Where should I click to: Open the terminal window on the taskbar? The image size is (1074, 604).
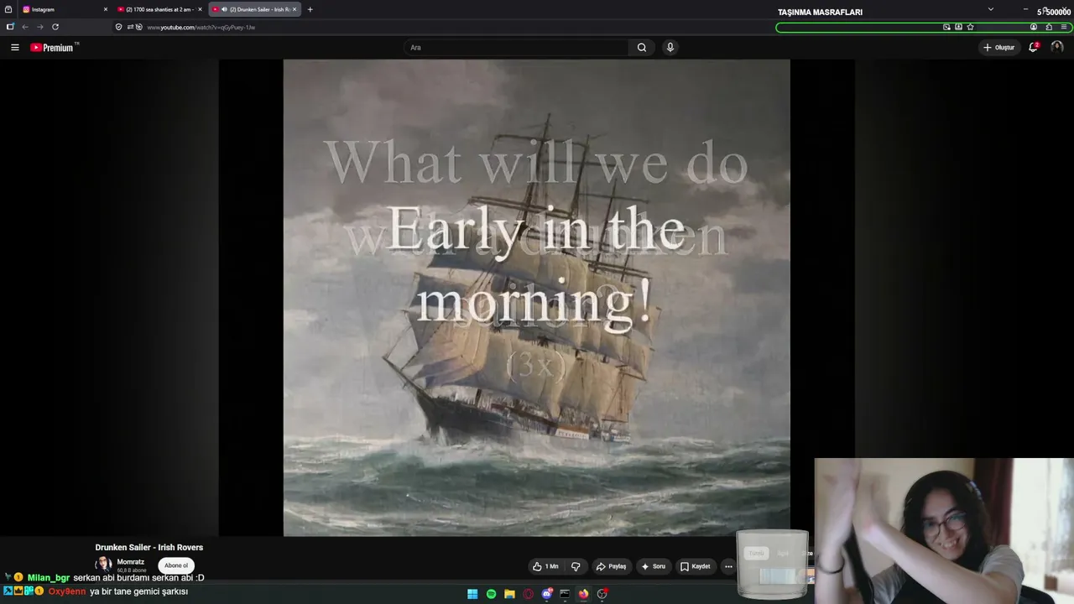(565, 594)
